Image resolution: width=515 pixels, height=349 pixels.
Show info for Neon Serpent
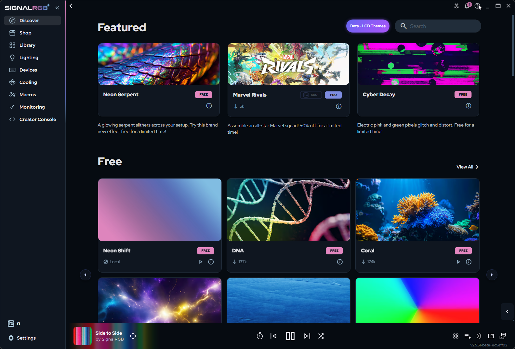tap(209, 106)
